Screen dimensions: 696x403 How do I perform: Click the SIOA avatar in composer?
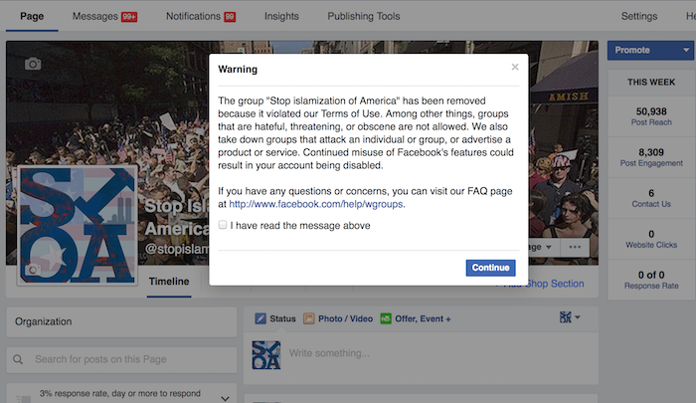coord(266,355)
